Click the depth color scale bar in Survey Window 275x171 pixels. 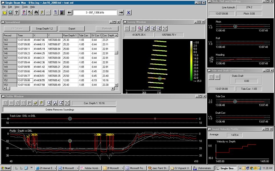[191, 61]
